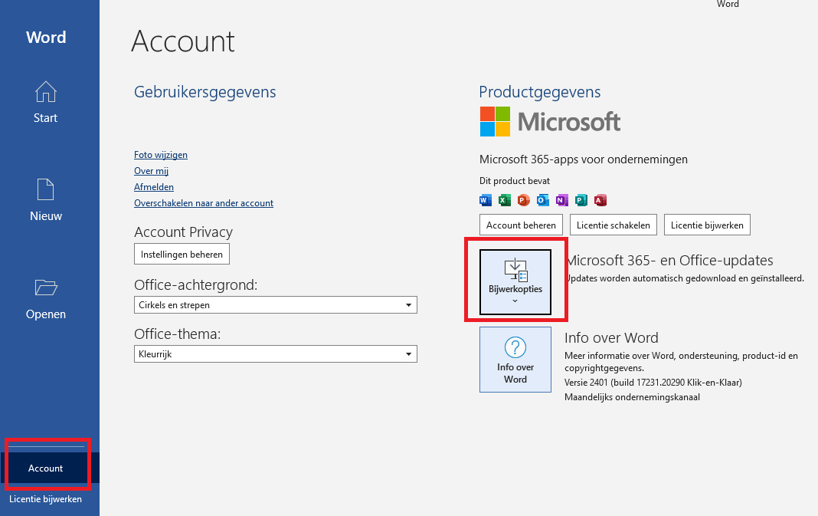The image size is (818, 516).
Task: Click the Foto wijzigen link
Action: [x=161, y=155]
